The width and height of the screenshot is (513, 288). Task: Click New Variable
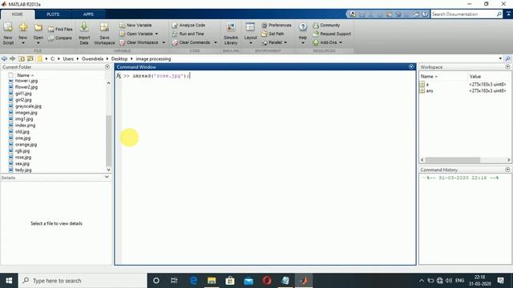(135, 25)
